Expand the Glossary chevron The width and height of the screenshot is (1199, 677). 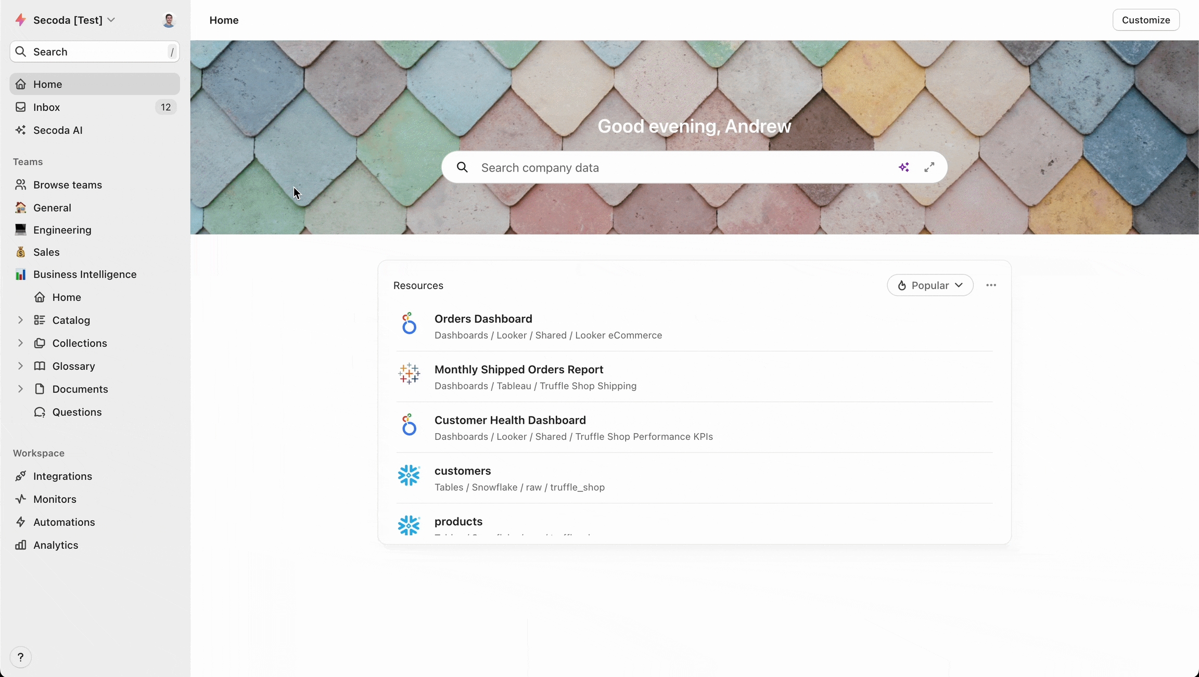click(20, 366)
